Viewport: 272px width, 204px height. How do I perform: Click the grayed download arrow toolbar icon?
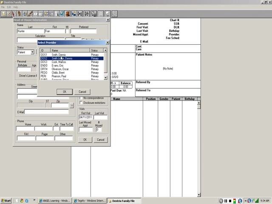click(114, 14)
